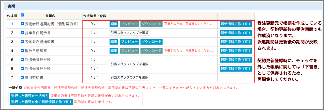Uncheck the 就業条件明示書 checkbox
The width and height of the screenshot is (324, 110).
pyautogui.click(x=22, y=33)
